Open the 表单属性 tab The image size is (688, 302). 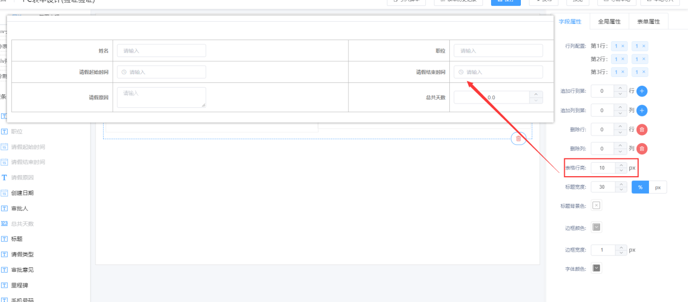(648, 22)
